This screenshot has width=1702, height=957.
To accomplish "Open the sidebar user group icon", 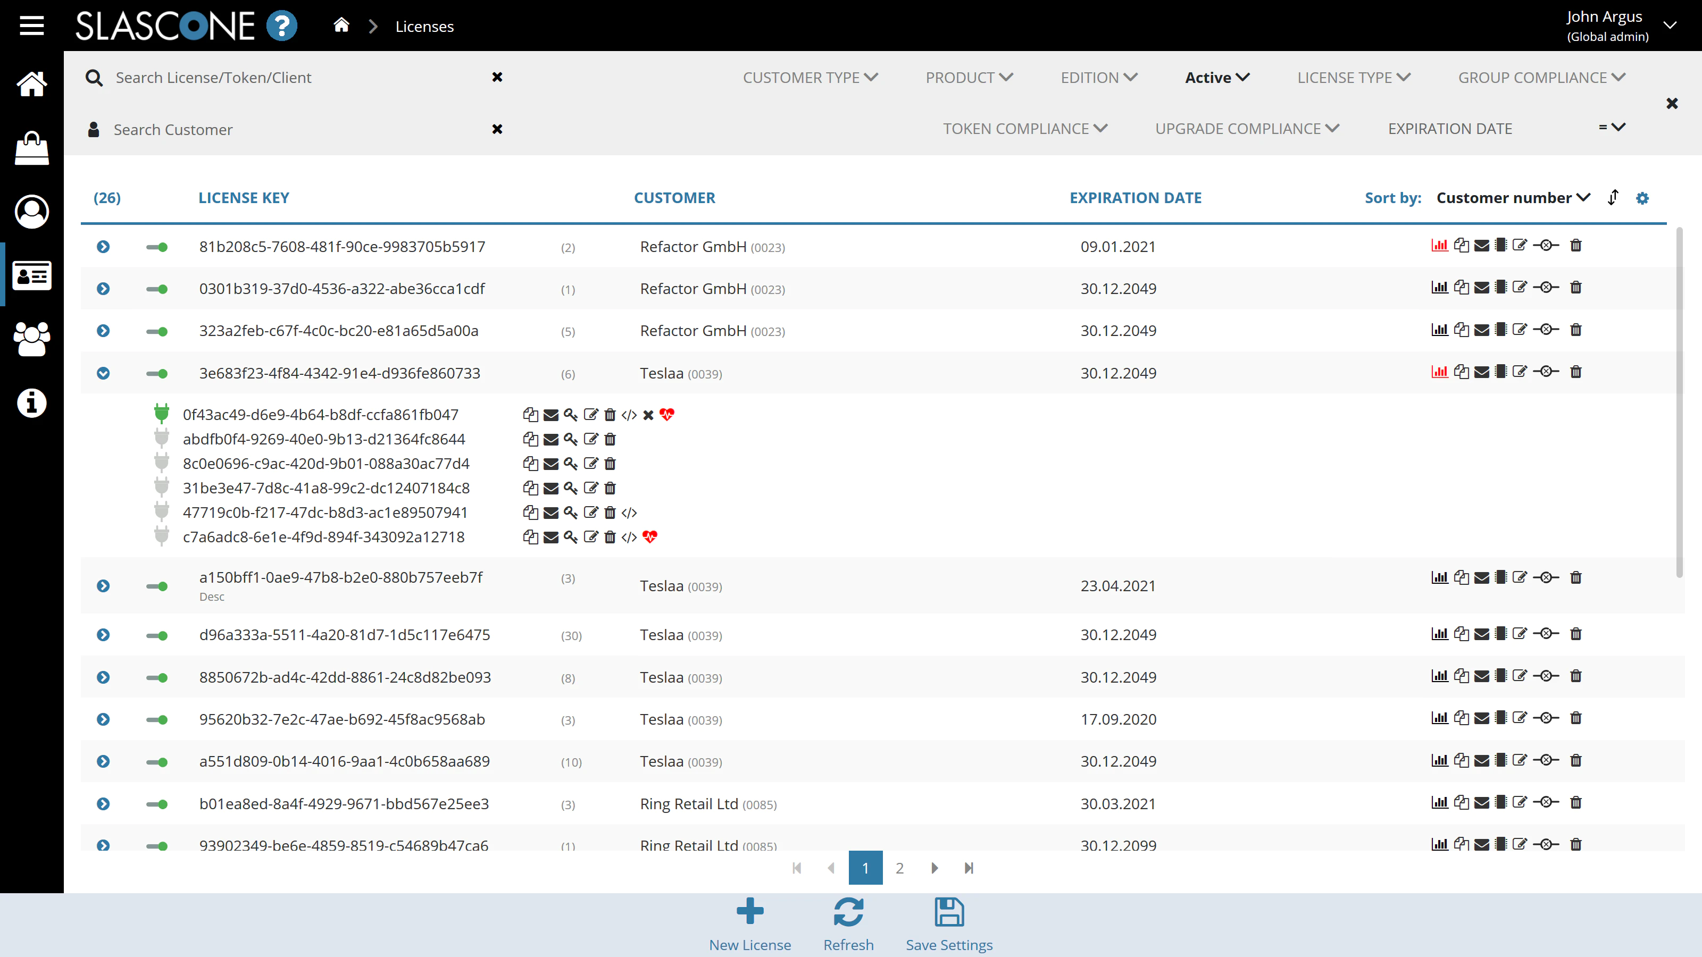I will (x=31, y=339).
